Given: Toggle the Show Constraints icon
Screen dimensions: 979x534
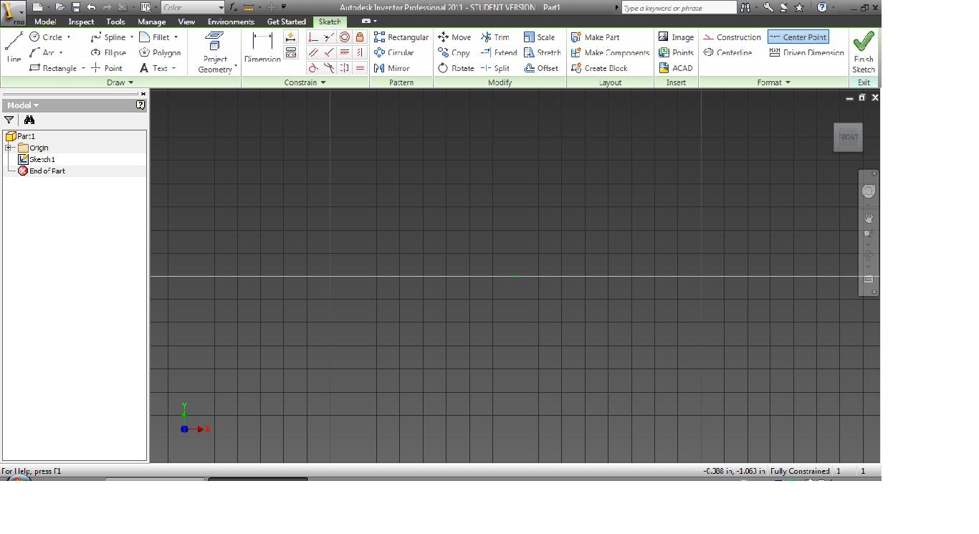Looking at the screenshot, I should tap(291, 52).
